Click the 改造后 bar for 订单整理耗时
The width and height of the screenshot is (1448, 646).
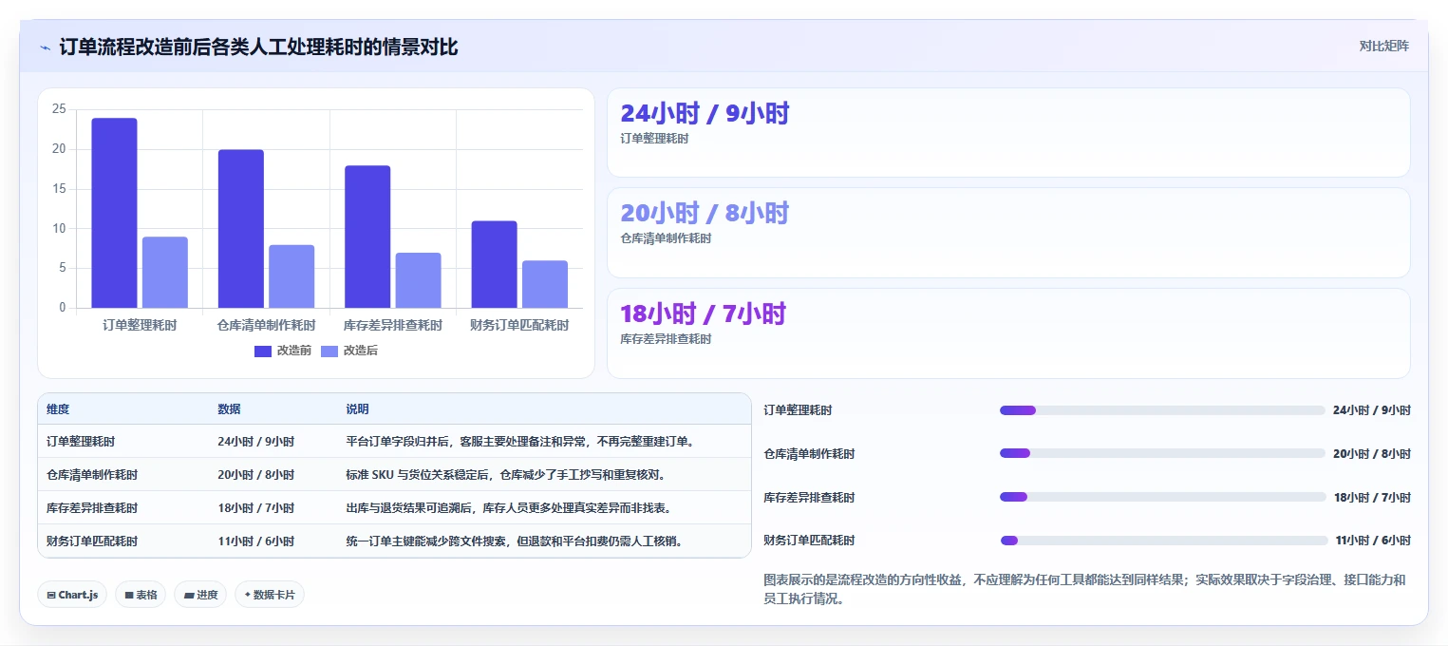tap(165, 273)
